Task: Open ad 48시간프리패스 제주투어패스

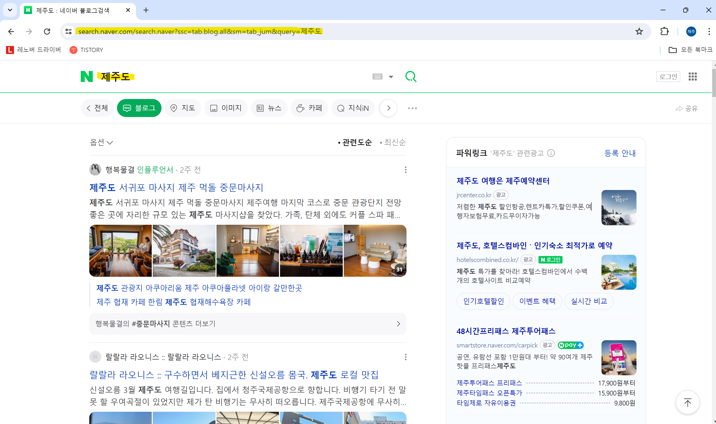Action: point(506,331)
